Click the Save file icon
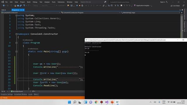This screenshot has height=105, width=187. pyautogui.click(x=18, y=6)
